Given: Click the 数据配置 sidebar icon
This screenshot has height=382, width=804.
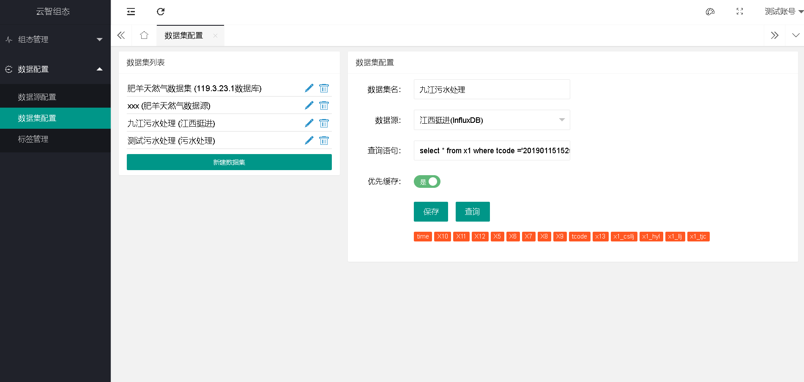Looking at the screenshot, I should (x=9, y=69).
